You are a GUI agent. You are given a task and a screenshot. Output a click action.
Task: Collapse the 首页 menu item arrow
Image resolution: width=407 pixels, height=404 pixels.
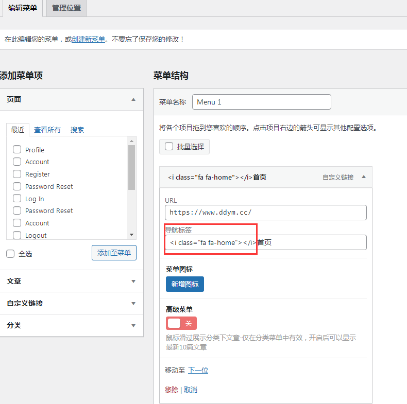click(364, 177)
